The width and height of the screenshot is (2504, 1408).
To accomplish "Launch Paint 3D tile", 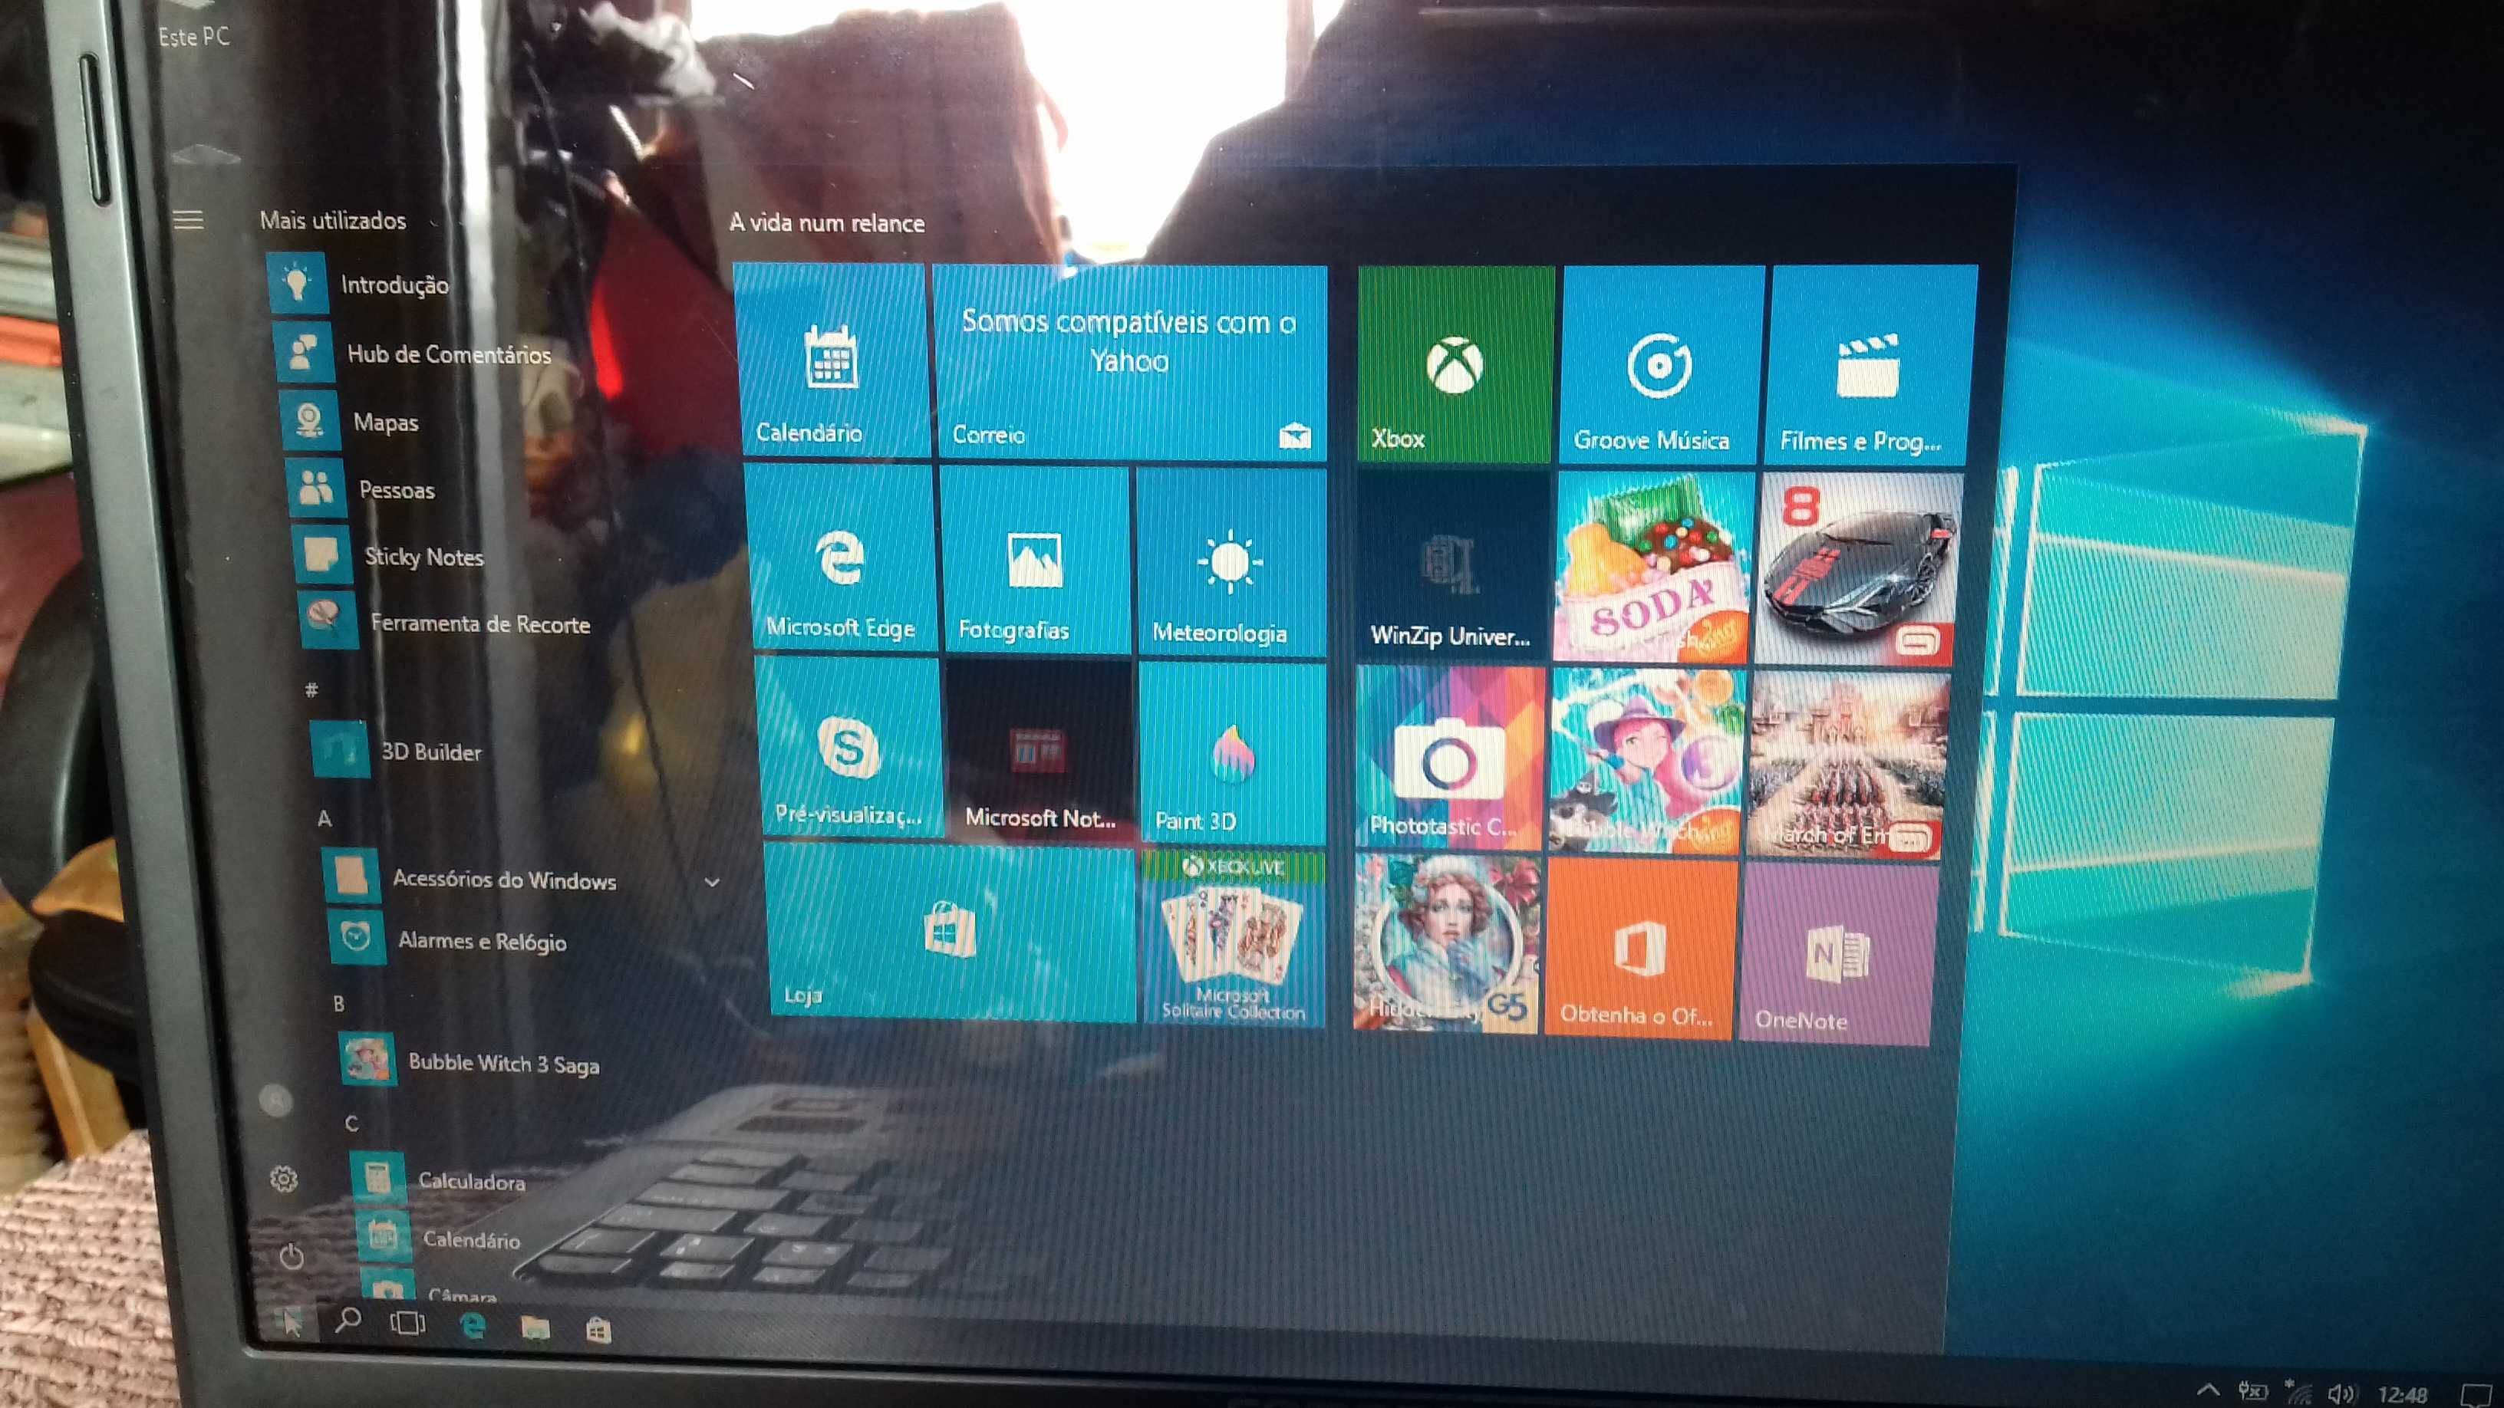I will 1231,753.
